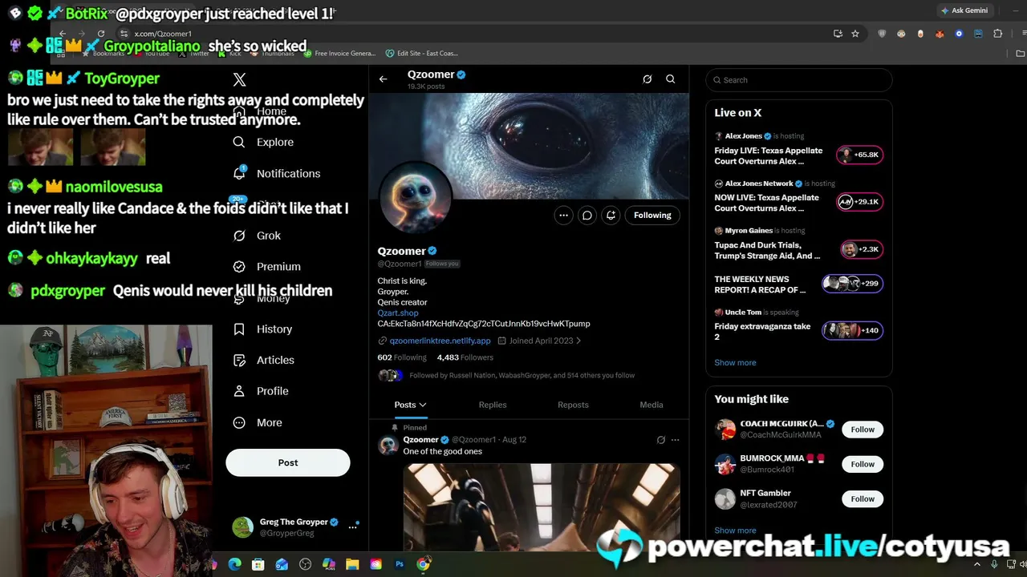Image resolution: width=1027 pixels, height=577 pixels.
Task: Open the Edit Site - East Coas... bookmark
Action: pos(421,54)
